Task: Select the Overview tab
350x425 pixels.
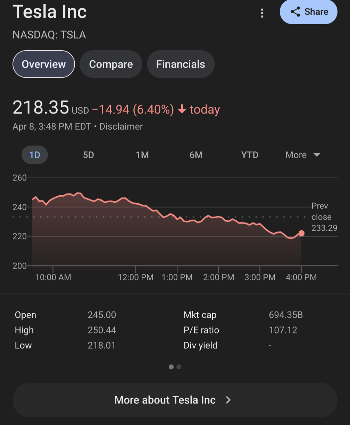Action: point(44,64)
